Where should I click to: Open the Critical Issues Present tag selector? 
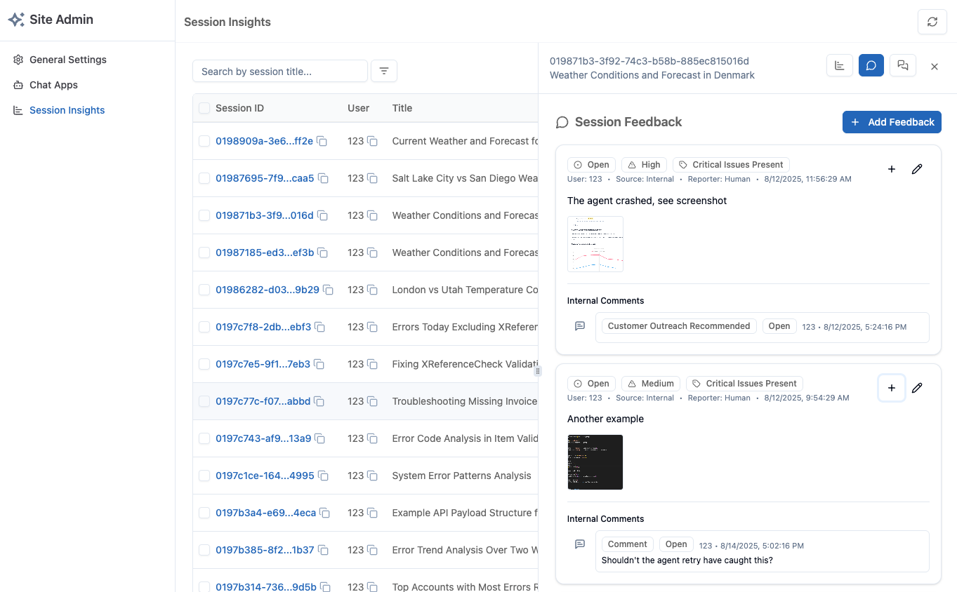click(731, 164)
